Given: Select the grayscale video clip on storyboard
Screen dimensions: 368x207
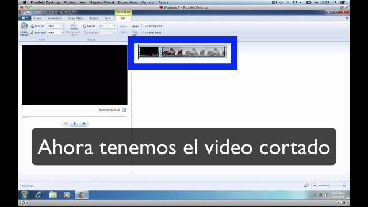Looking at the screenshot, I should click(x=194, y=52).
